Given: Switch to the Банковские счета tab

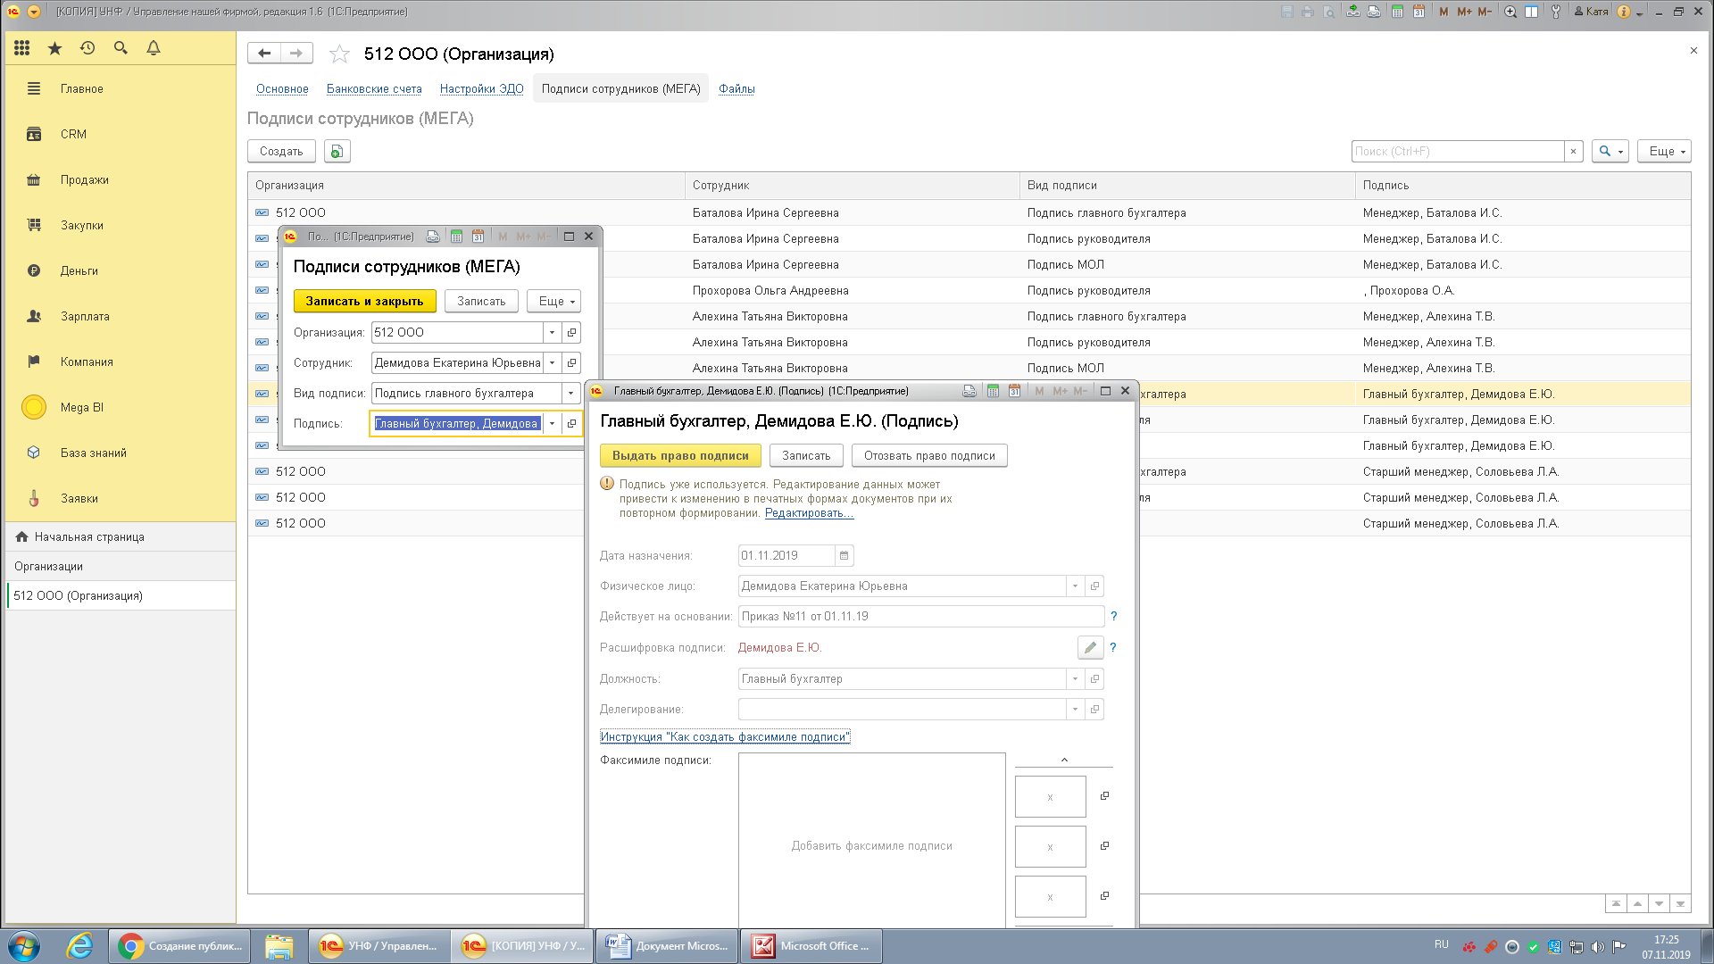Looking at the screenshot, I should [x=374, y=88].
